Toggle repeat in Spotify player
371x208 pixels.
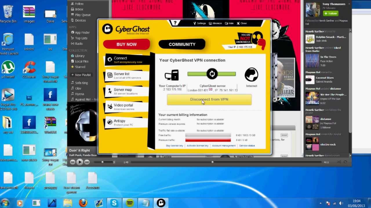345,162
